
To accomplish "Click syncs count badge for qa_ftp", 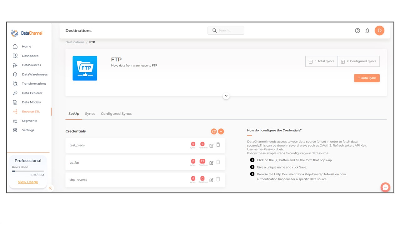I will coord(193,161).
